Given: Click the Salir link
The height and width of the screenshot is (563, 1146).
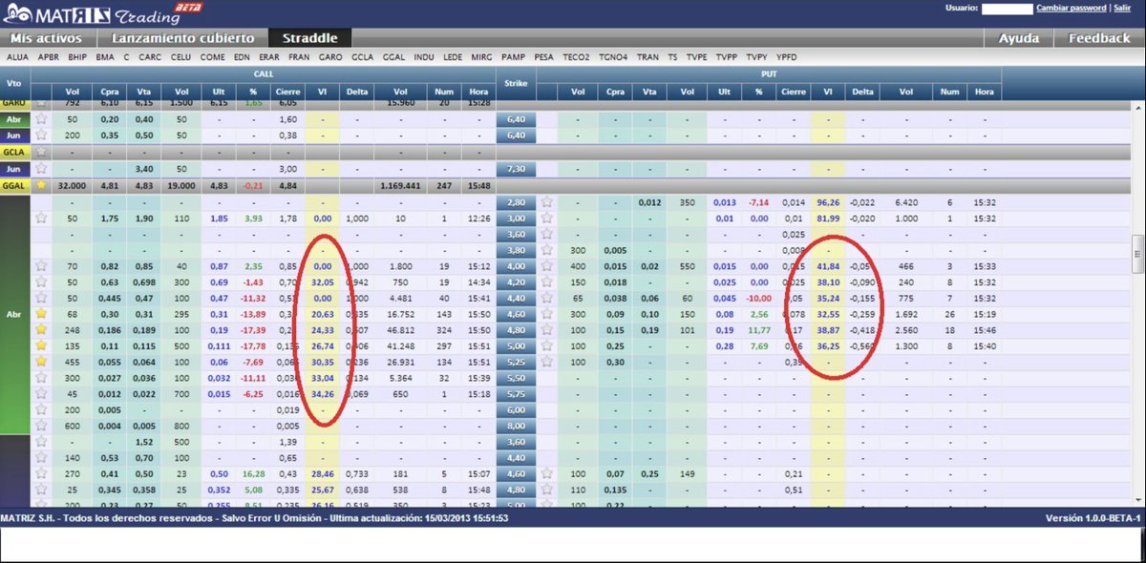Looking at the screenshot, I should coord(1121,8).
